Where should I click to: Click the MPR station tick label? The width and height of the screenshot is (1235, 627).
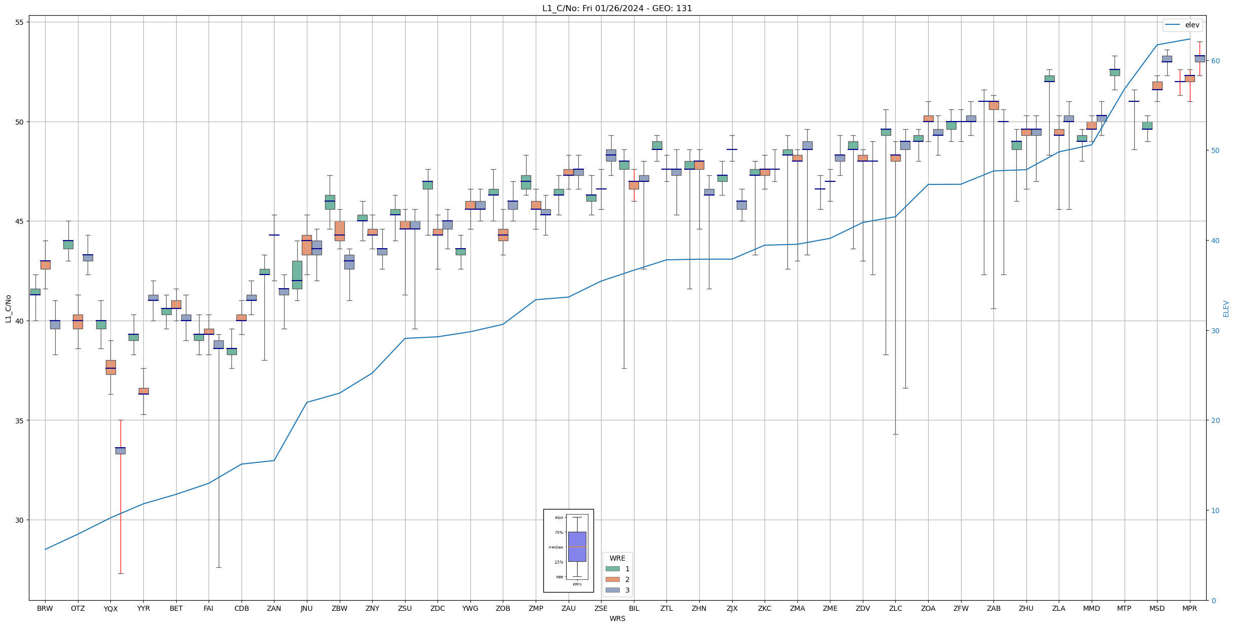[x=1189, y=609]
